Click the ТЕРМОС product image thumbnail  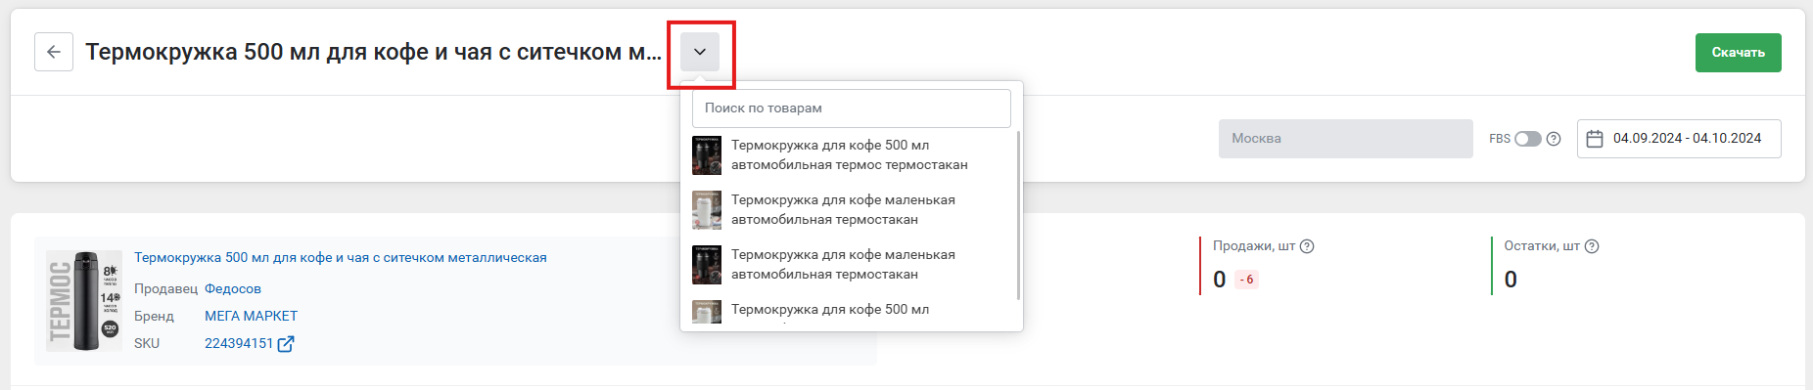(x=85, y=301)
